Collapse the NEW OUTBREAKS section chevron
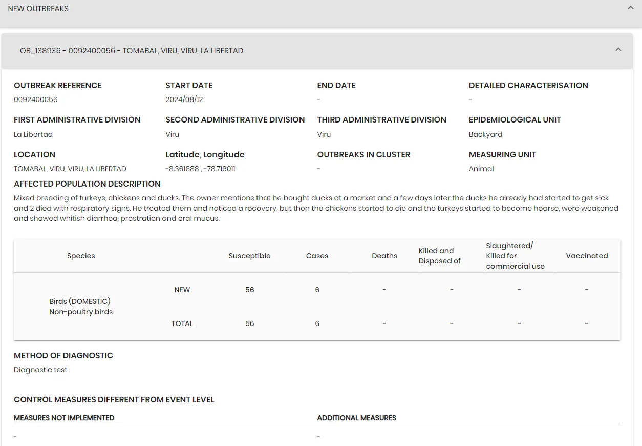The width and height of the screenshot is (642, 446). coord(631,8)
